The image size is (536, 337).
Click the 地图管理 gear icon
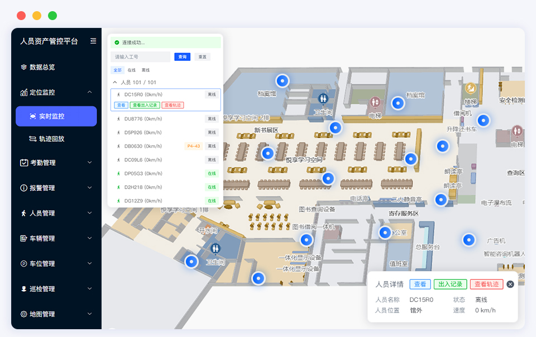[x=23, y=314]
